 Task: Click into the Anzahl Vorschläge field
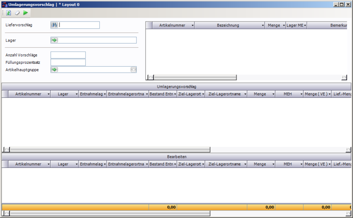68,55
